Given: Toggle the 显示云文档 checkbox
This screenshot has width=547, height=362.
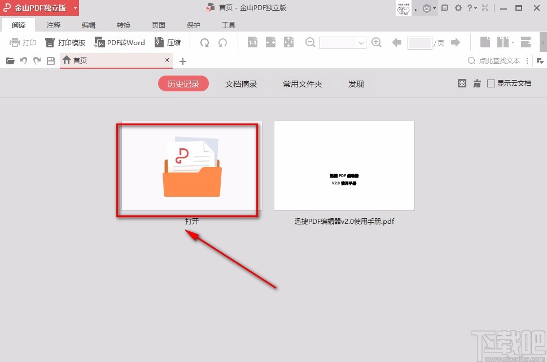Looking at the screenshot, I should [491, 83].
